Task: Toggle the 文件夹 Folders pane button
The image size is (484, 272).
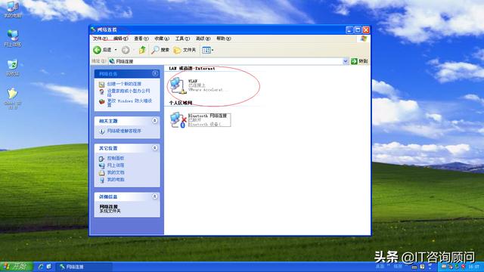Action: [185, 50]
